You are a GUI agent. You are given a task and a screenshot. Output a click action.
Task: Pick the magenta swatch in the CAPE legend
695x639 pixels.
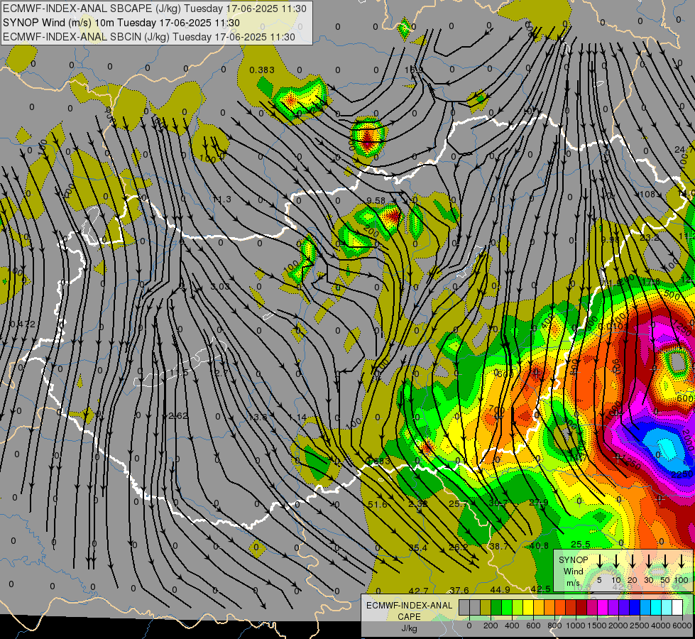(x=603, y=608)
